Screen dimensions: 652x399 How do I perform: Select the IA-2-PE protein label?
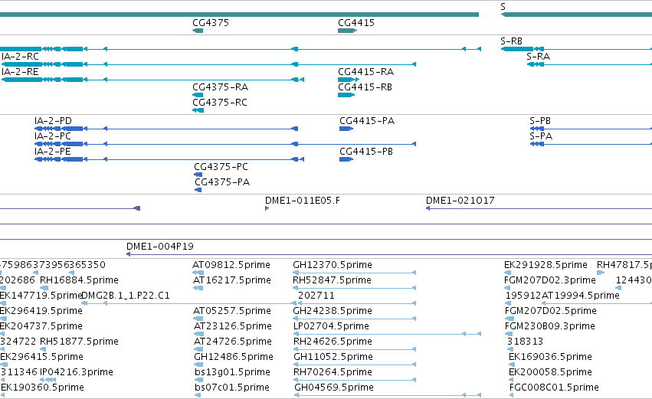point(52,152)
